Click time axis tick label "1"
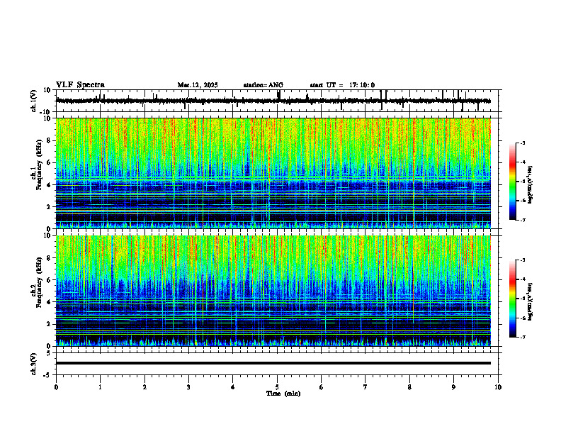 (x=100, y=387)
